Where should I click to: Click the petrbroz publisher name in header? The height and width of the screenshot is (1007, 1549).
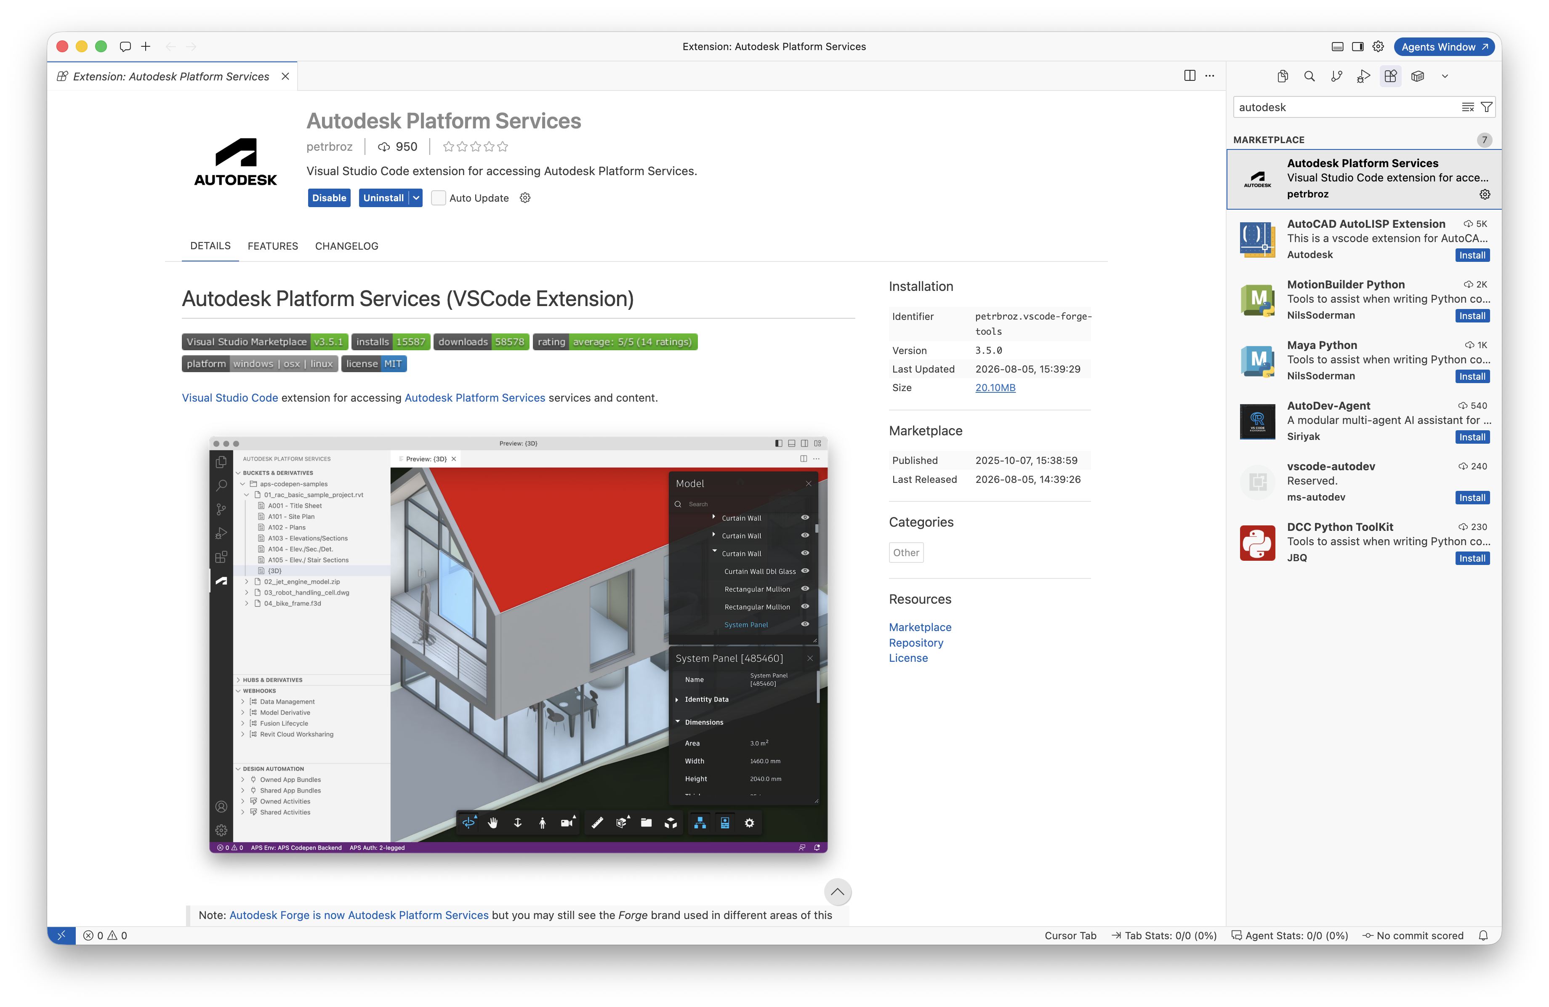coord(329,147)
